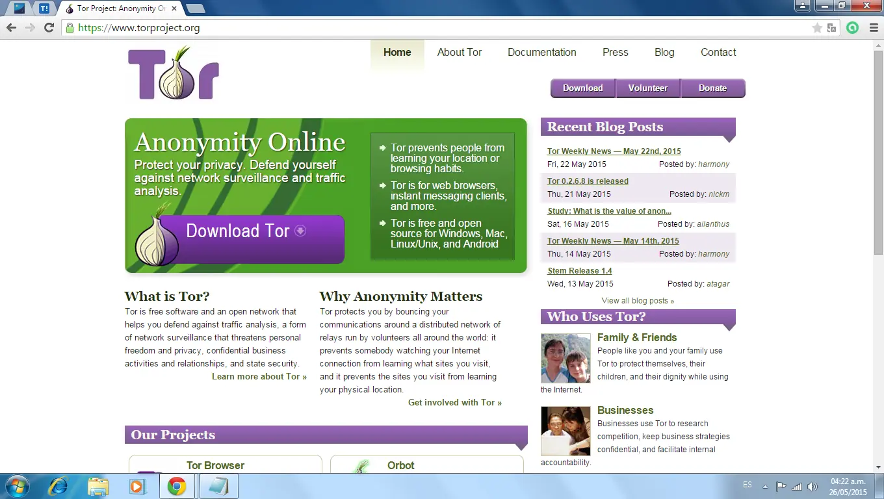Switch to the first pinned tab
The width and height of the screenshot is (884, 499).
[19, 8]
